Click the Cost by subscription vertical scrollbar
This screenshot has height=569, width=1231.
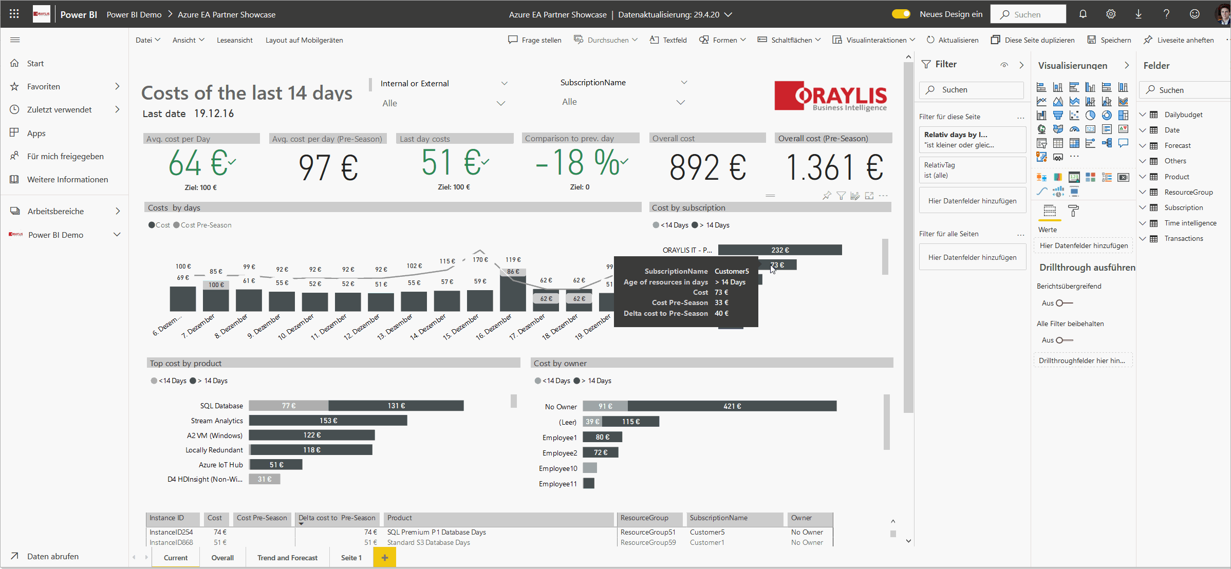point(885,257)
